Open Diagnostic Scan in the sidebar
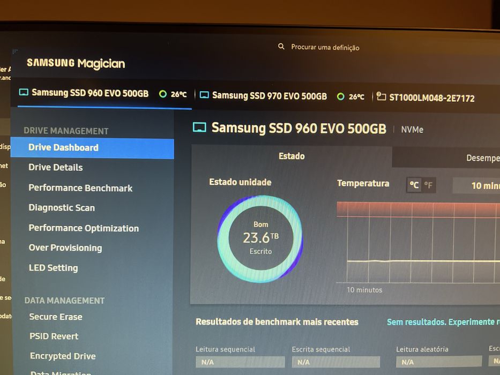The width and height of the screenshot is (500, 375). [62, 208]
